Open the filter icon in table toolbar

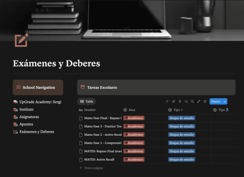pyautogui.click(x=167, y=101)
